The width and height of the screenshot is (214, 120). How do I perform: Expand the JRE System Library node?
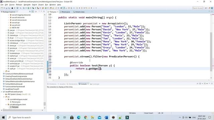click(x=4, y=94)
